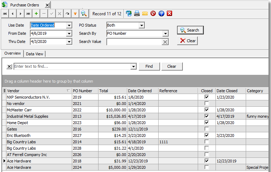271x172 pixels.
Task: Open help with blue question mark
Action: (161, 13)
